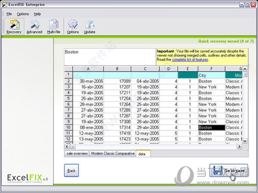Click cell 17286 in row 7

tap(117, 110)
